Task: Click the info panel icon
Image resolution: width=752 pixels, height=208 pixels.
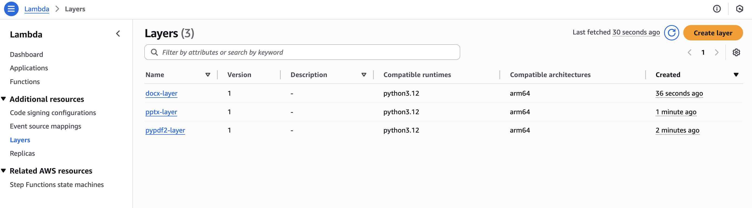Action: (717, 9)
